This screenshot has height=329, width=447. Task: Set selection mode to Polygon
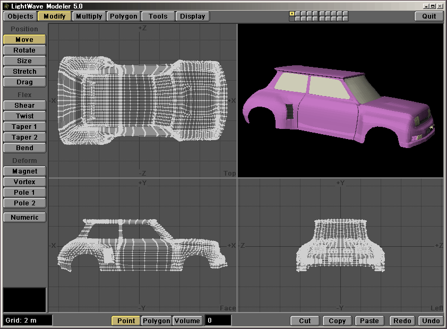click(x=157, y=321)
